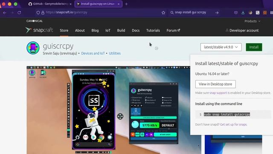The image size is (273, 154).
Task: Open the Pocket icon in the toolbar
Action: (x=236, y=12)
